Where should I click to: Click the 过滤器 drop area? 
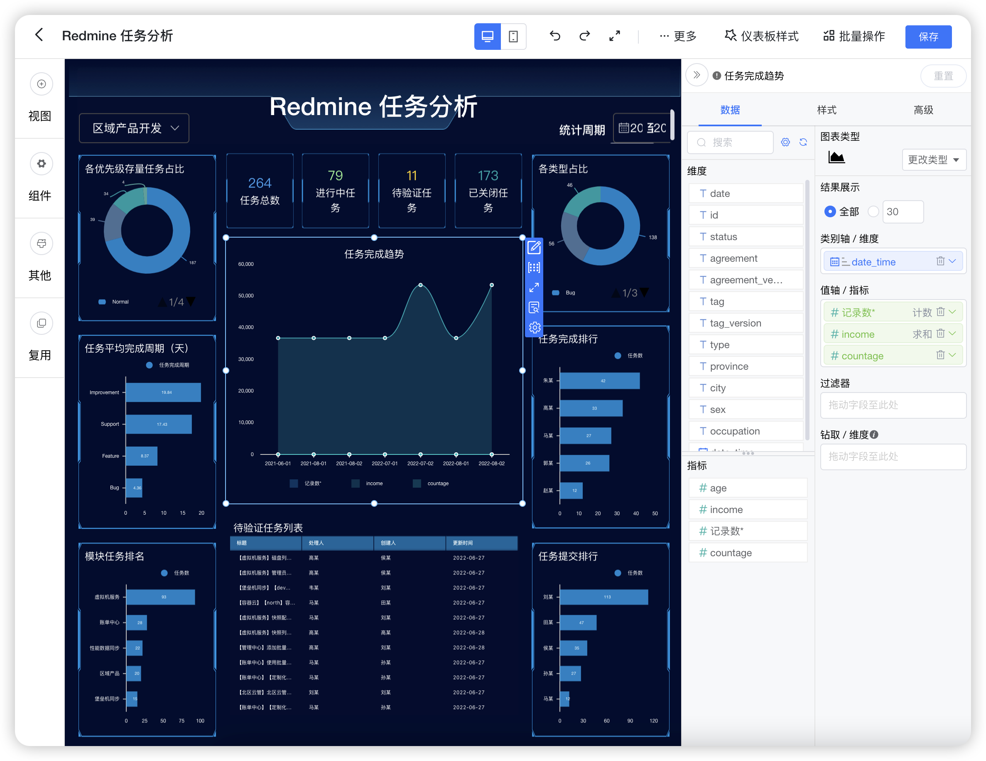[893, 405]
